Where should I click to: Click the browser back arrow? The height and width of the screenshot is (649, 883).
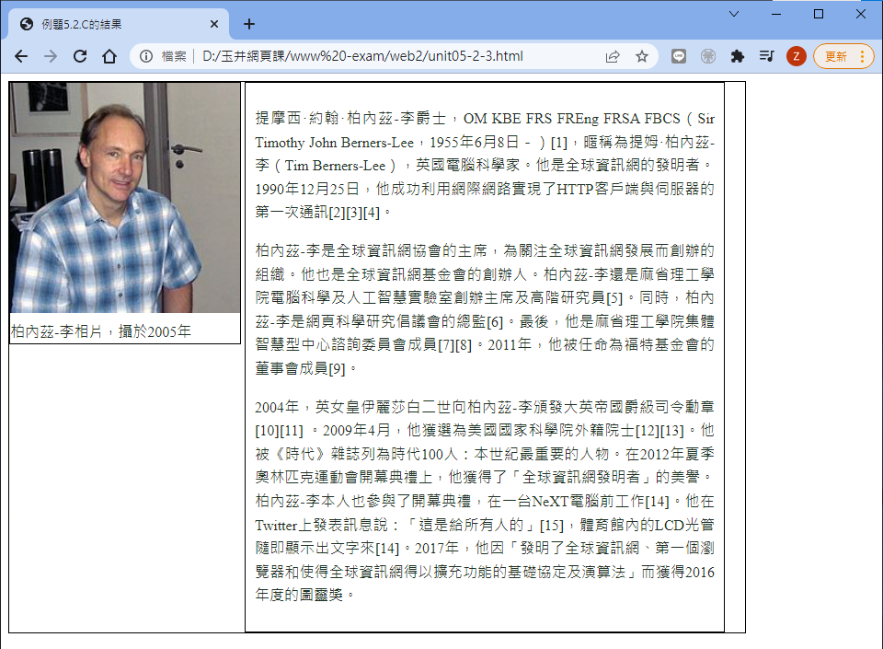click(x=21, y=56)
